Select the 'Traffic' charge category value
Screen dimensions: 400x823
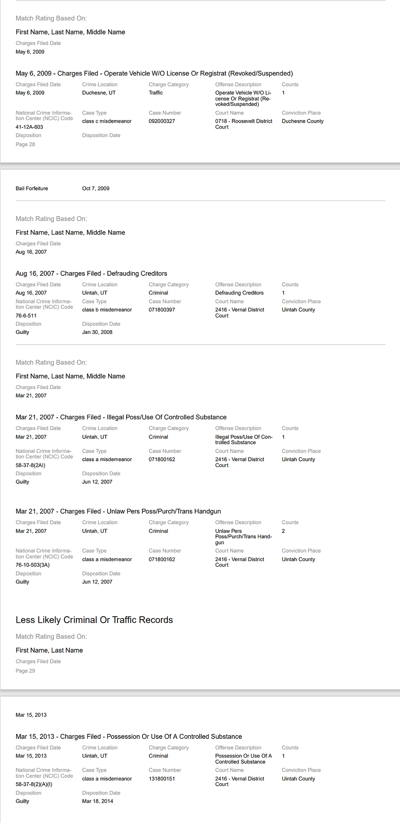click(156, 93)
